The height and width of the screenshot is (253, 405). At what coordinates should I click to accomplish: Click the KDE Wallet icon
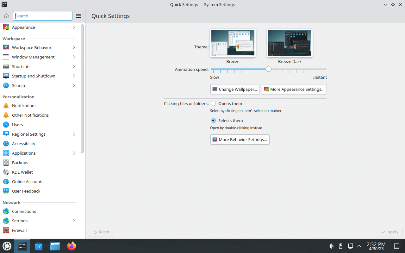click(x=6, y=172)
